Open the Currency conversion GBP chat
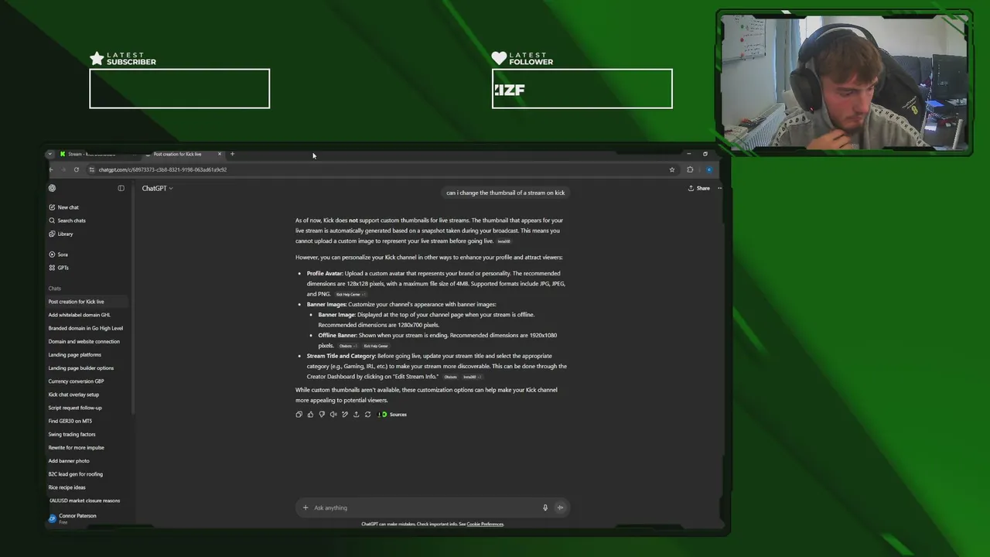This screenshot has height=557, width=990. [87, 381]
